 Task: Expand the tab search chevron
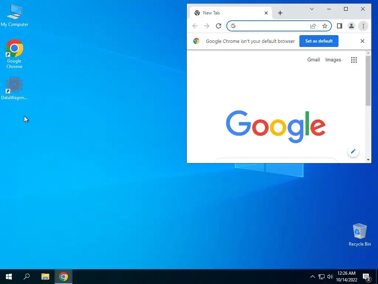312,9
